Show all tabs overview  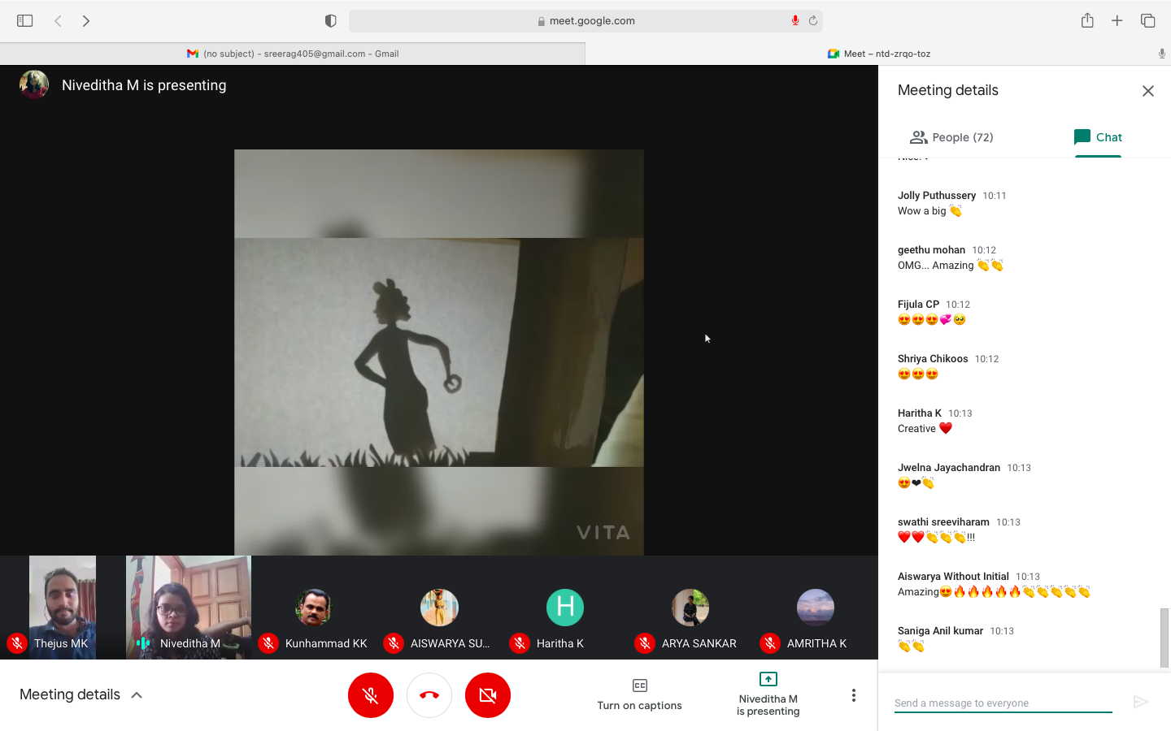click(x=1147, y=21)
